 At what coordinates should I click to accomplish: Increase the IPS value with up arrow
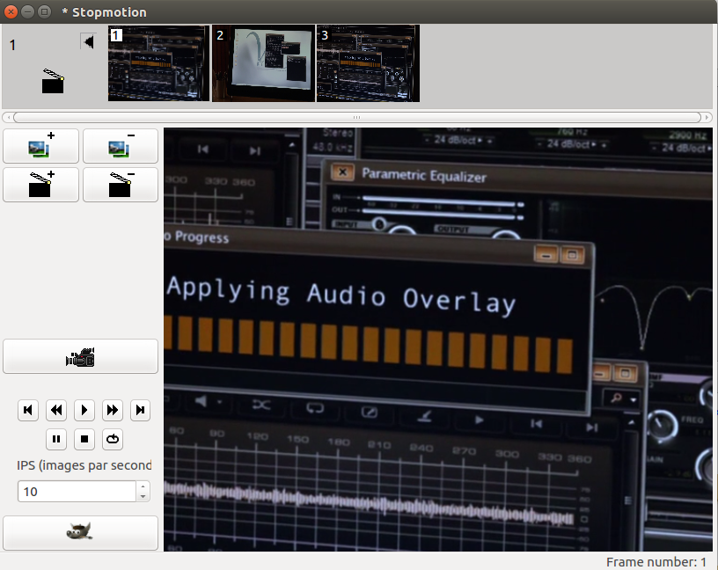[143, 486]
